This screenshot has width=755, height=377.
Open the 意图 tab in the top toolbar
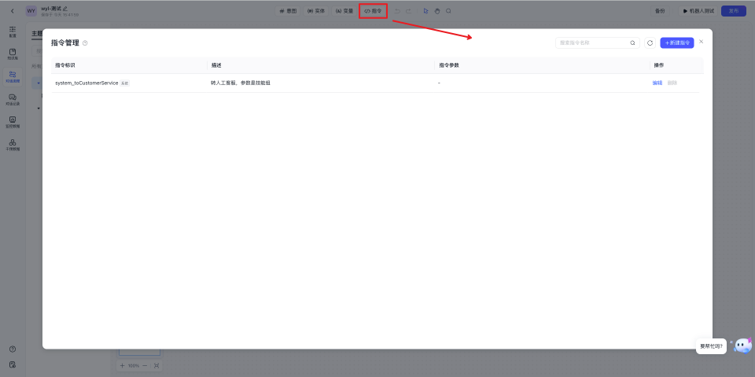(288, 11)
